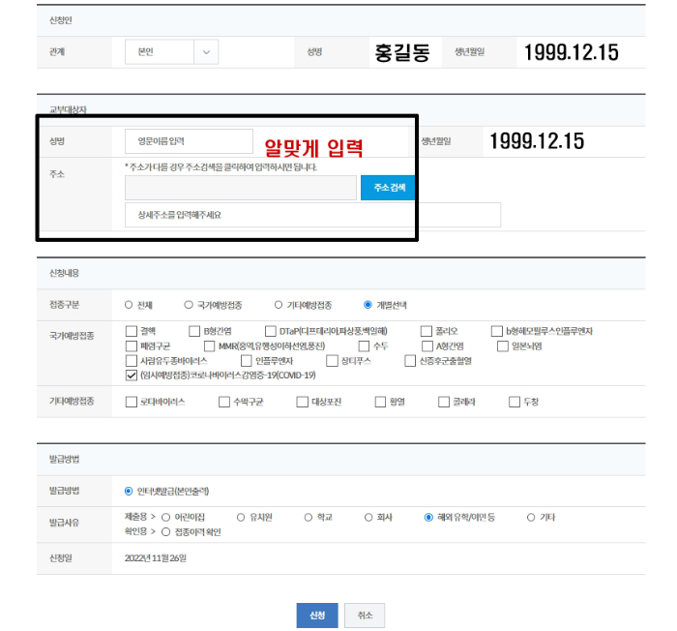Check the 인플루엔자 checkbox
Image resolution: width=677 pixels, height=631 pixels.
point(246,360)
